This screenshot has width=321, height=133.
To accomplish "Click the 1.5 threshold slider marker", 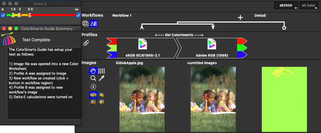I will pyautogui.click(x=13, y=15).
